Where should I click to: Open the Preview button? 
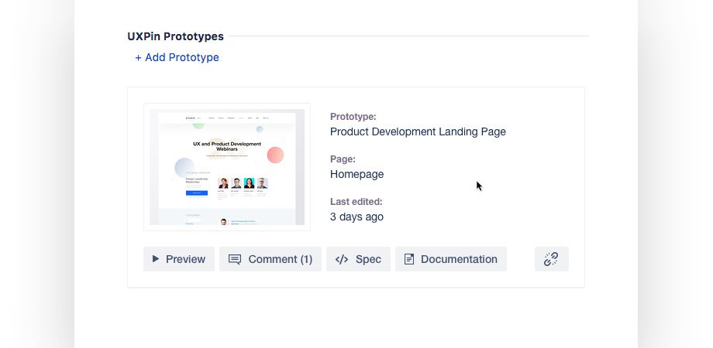179,259
